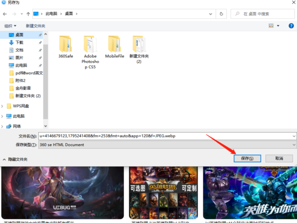Open address bar history dropdown
This screenshot has height=223, width=297.
click(x=210, y=14)
